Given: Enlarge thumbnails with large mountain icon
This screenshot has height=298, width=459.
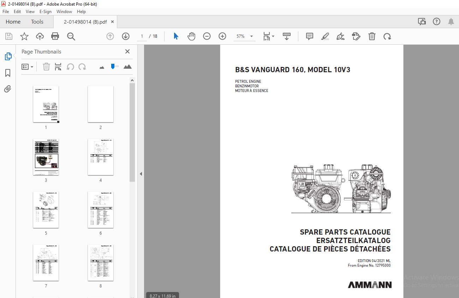Looking at the screenshot, I should tap(127, 67).
